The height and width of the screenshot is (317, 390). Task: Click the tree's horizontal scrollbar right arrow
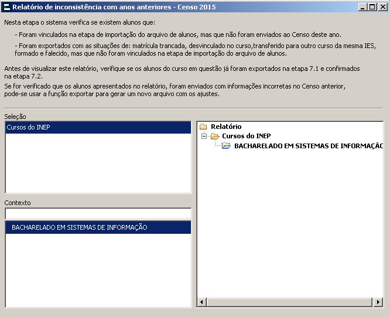pyautogui.click(x=379, y=302)
